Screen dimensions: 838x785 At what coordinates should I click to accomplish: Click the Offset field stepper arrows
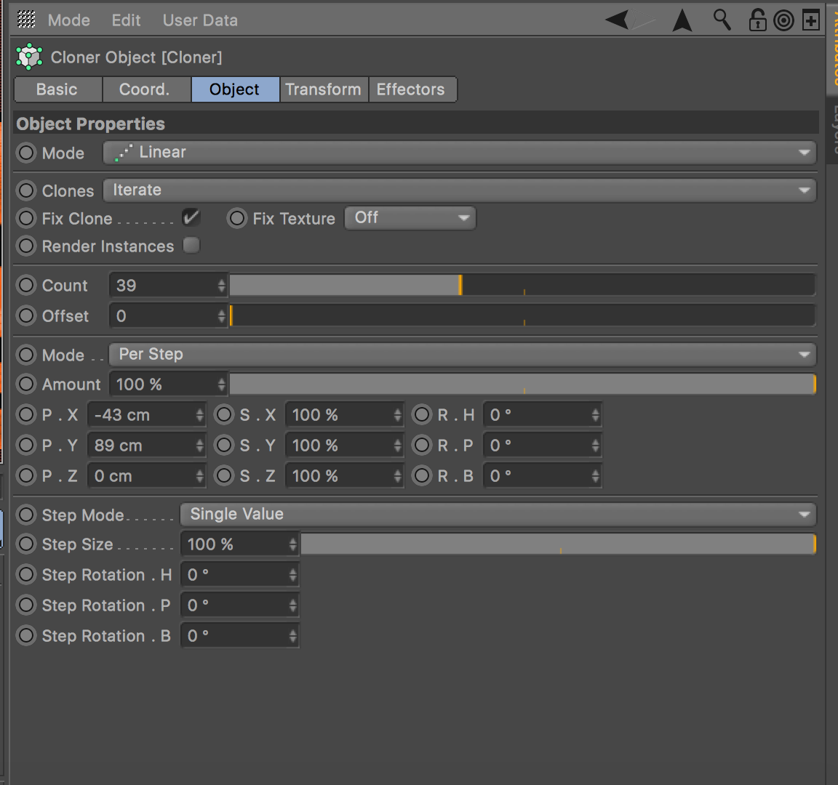(221, 316)
